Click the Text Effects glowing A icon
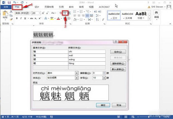Image resolution: width=173 pixels, height=119 pixels. point(45,18)
